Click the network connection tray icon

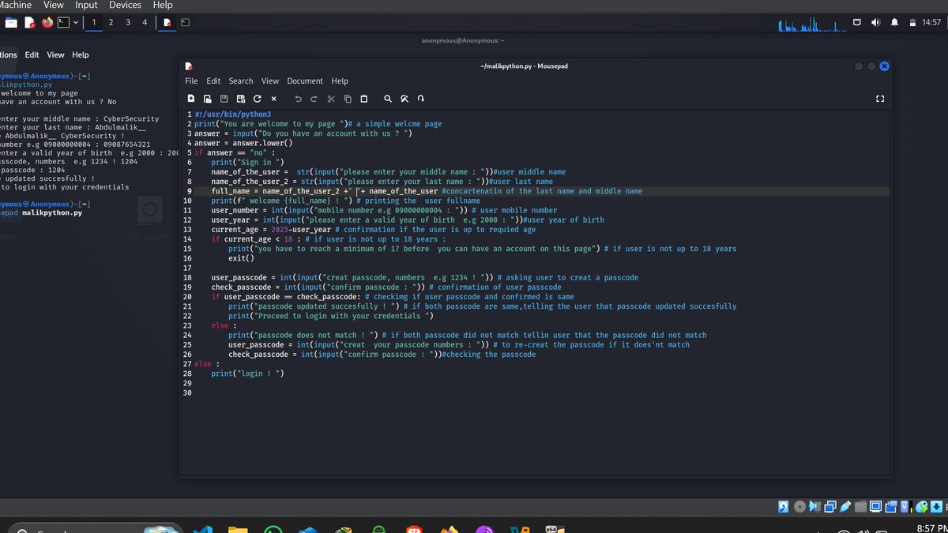click(x=857, y=22)
